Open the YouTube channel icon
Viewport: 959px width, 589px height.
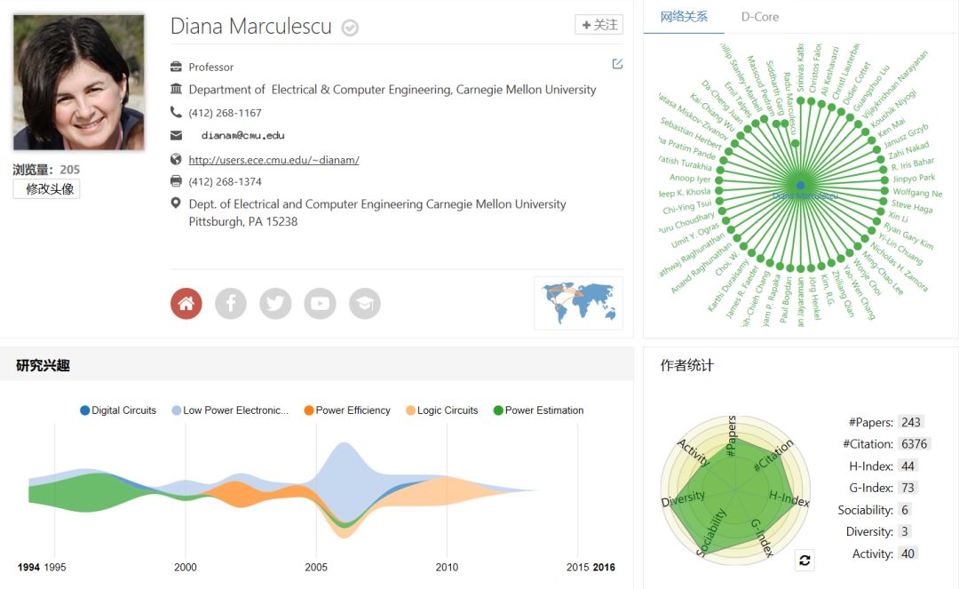pos(320,304)
